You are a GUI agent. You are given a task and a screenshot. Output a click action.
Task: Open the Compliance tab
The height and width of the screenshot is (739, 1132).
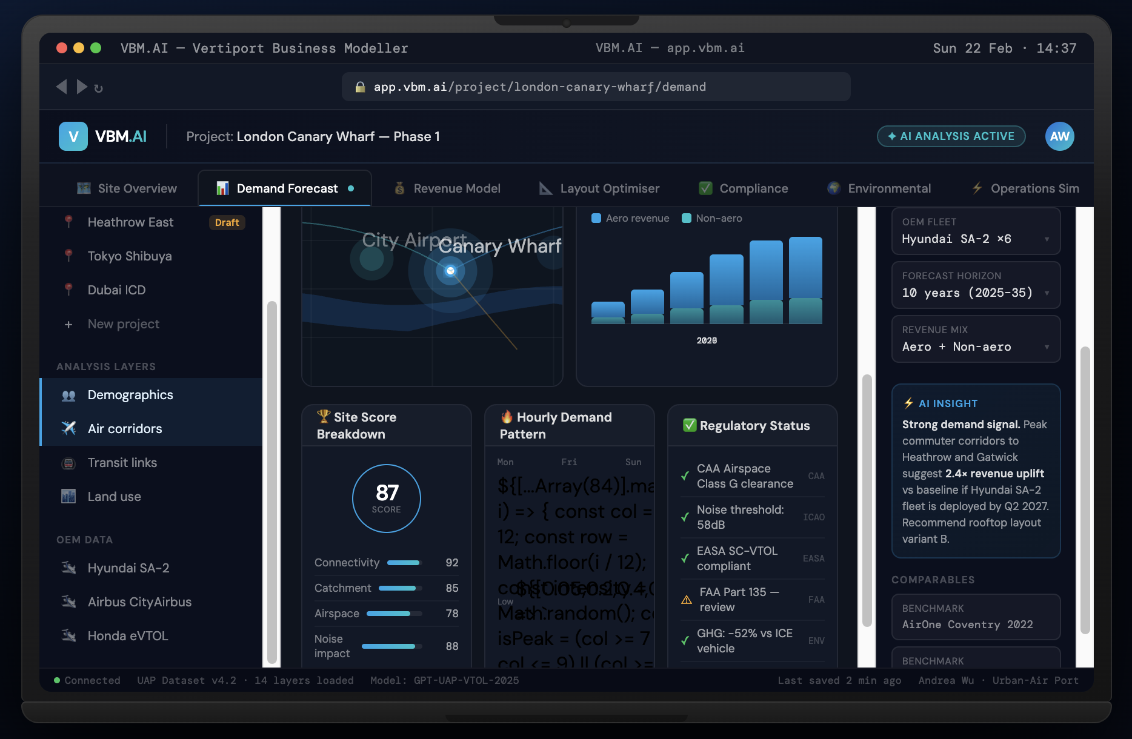tap(744, 188)
